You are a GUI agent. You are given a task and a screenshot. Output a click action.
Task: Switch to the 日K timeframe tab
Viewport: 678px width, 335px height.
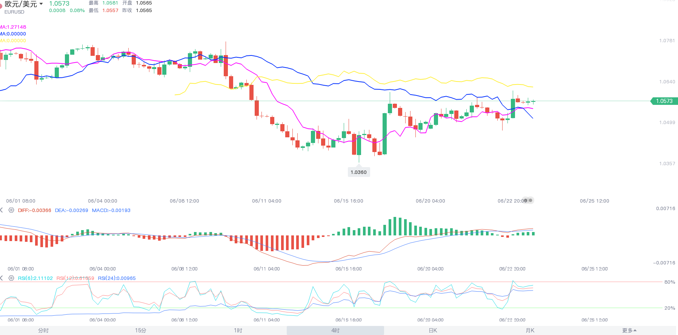pos(433,330)
